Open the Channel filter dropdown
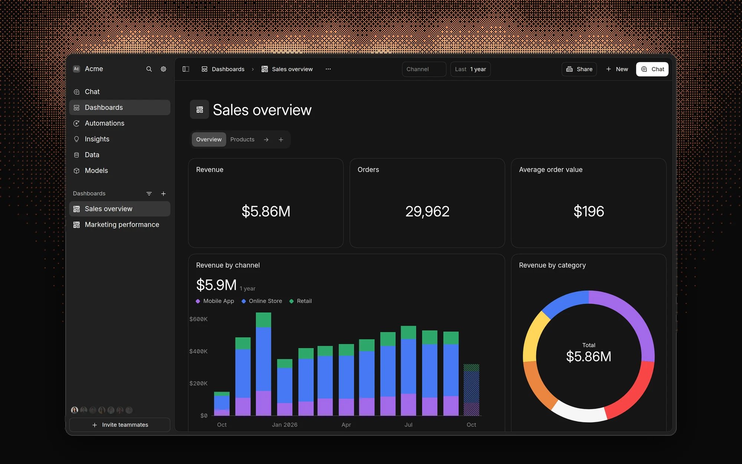The width and height of the screenshot is (742, 464). (424, 69)
